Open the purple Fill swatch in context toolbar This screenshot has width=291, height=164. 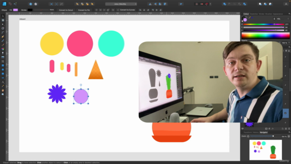[x=15, y=10]
